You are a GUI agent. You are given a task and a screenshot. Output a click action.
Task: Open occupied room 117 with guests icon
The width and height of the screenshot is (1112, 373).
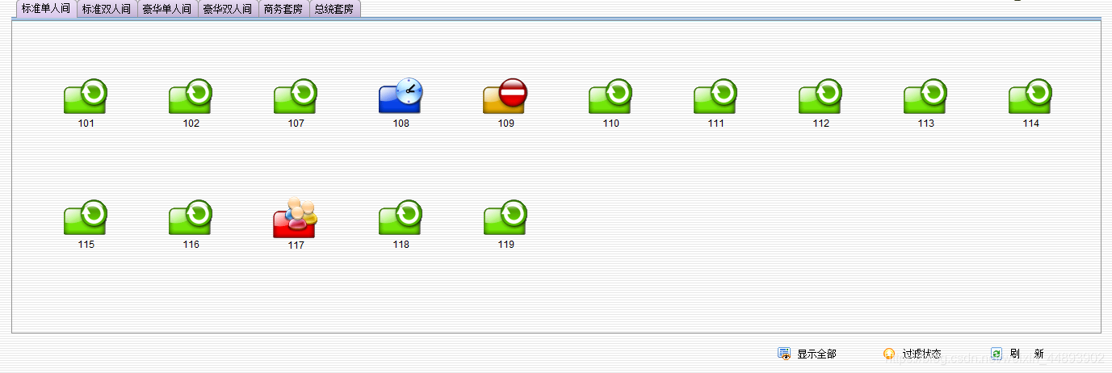[296, 217]
